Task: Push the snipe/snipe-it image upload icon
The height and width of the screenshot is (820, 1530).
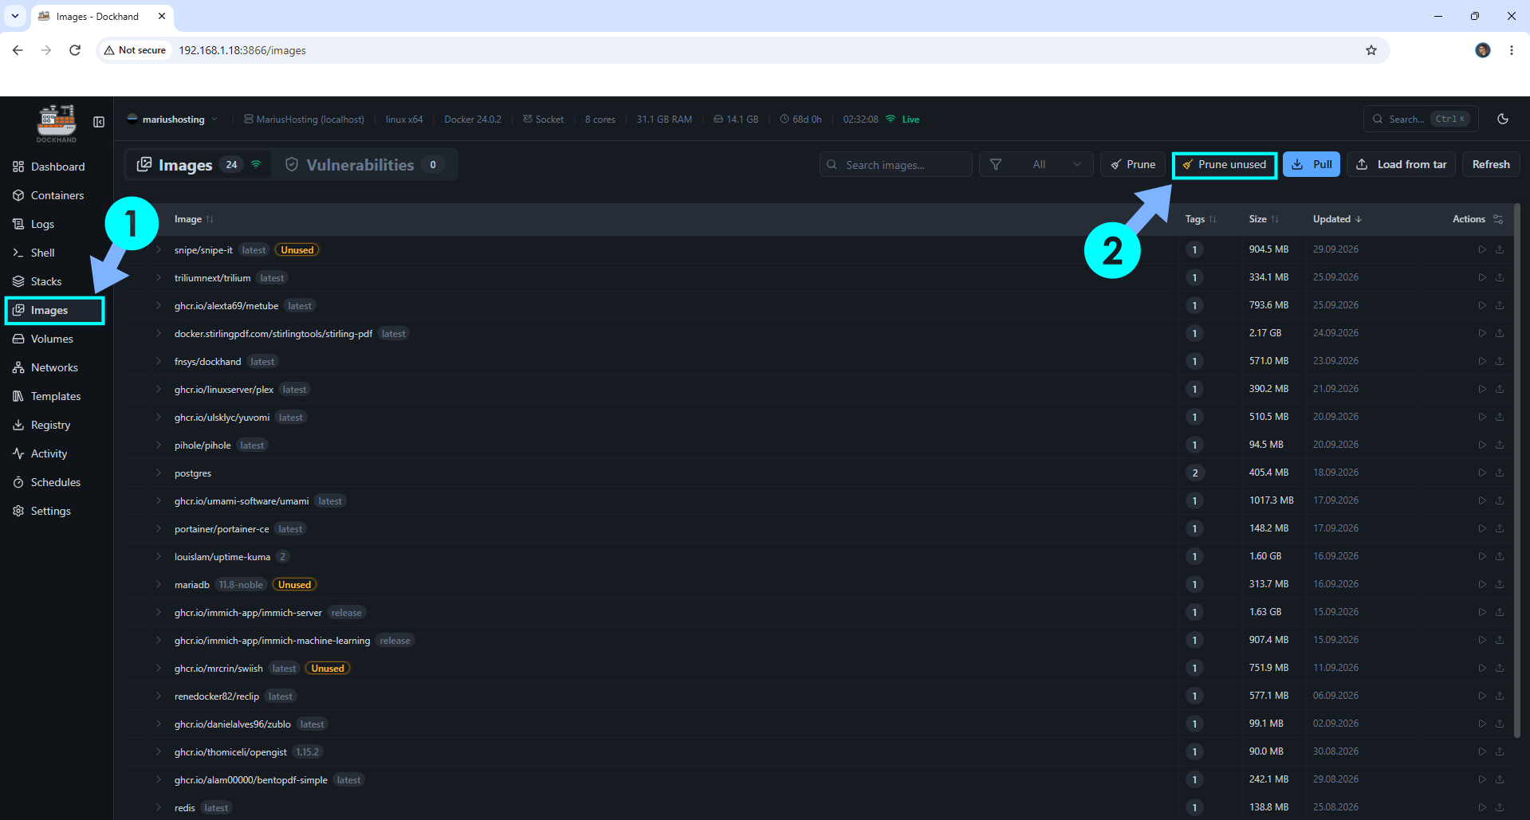Action: [1500, 249]
